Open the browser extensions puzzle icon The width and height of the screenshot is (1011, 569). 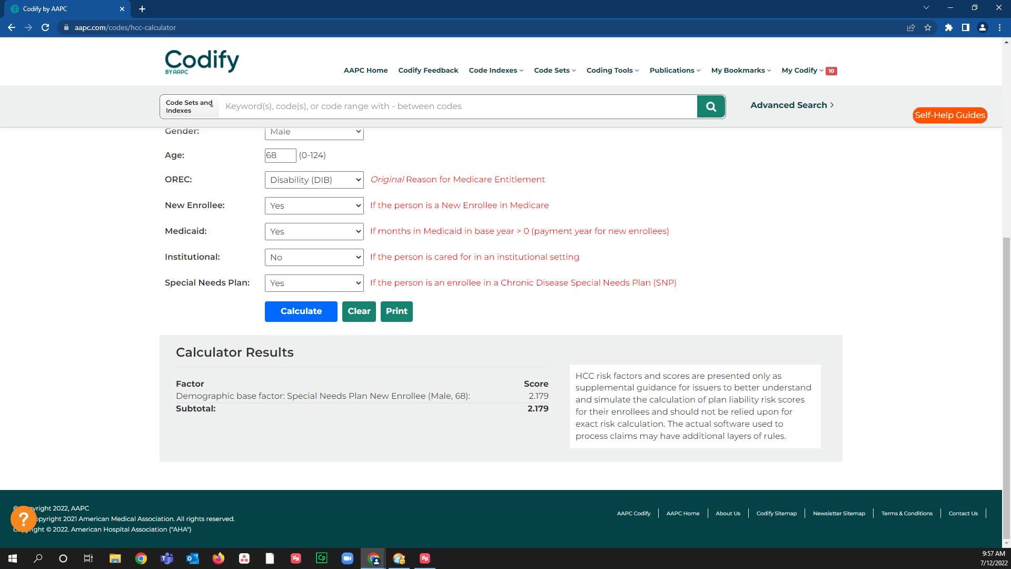(x=948, y=27)
